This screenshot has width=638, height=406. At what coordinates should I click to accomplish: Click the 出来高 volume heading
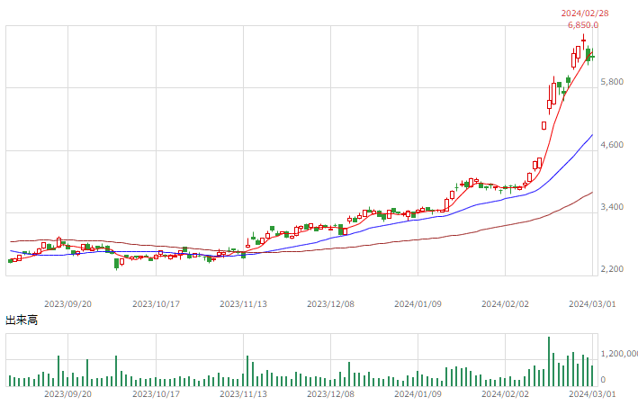(x=22, y=320)
